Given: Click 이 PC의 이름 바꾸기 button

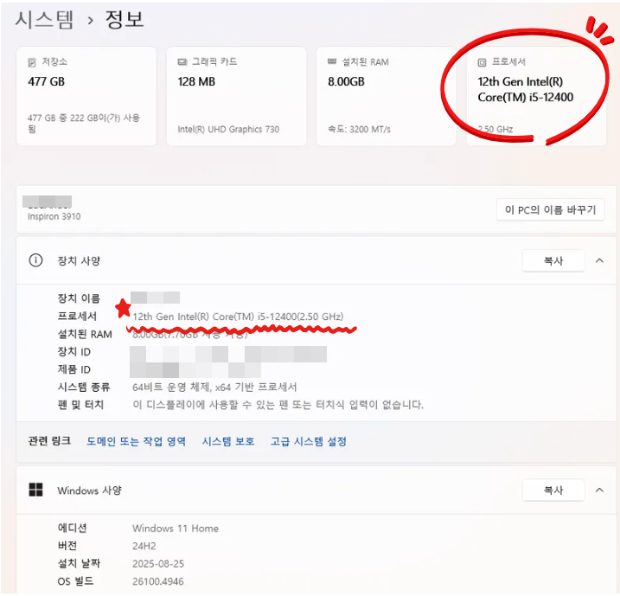Looking at the screenshot, I should coord(551,209).
